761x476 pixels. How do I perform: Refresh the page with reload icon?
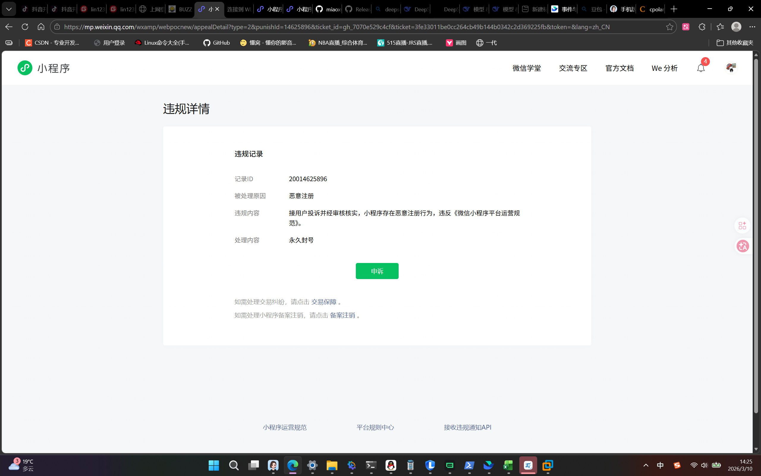coord(25,27)
